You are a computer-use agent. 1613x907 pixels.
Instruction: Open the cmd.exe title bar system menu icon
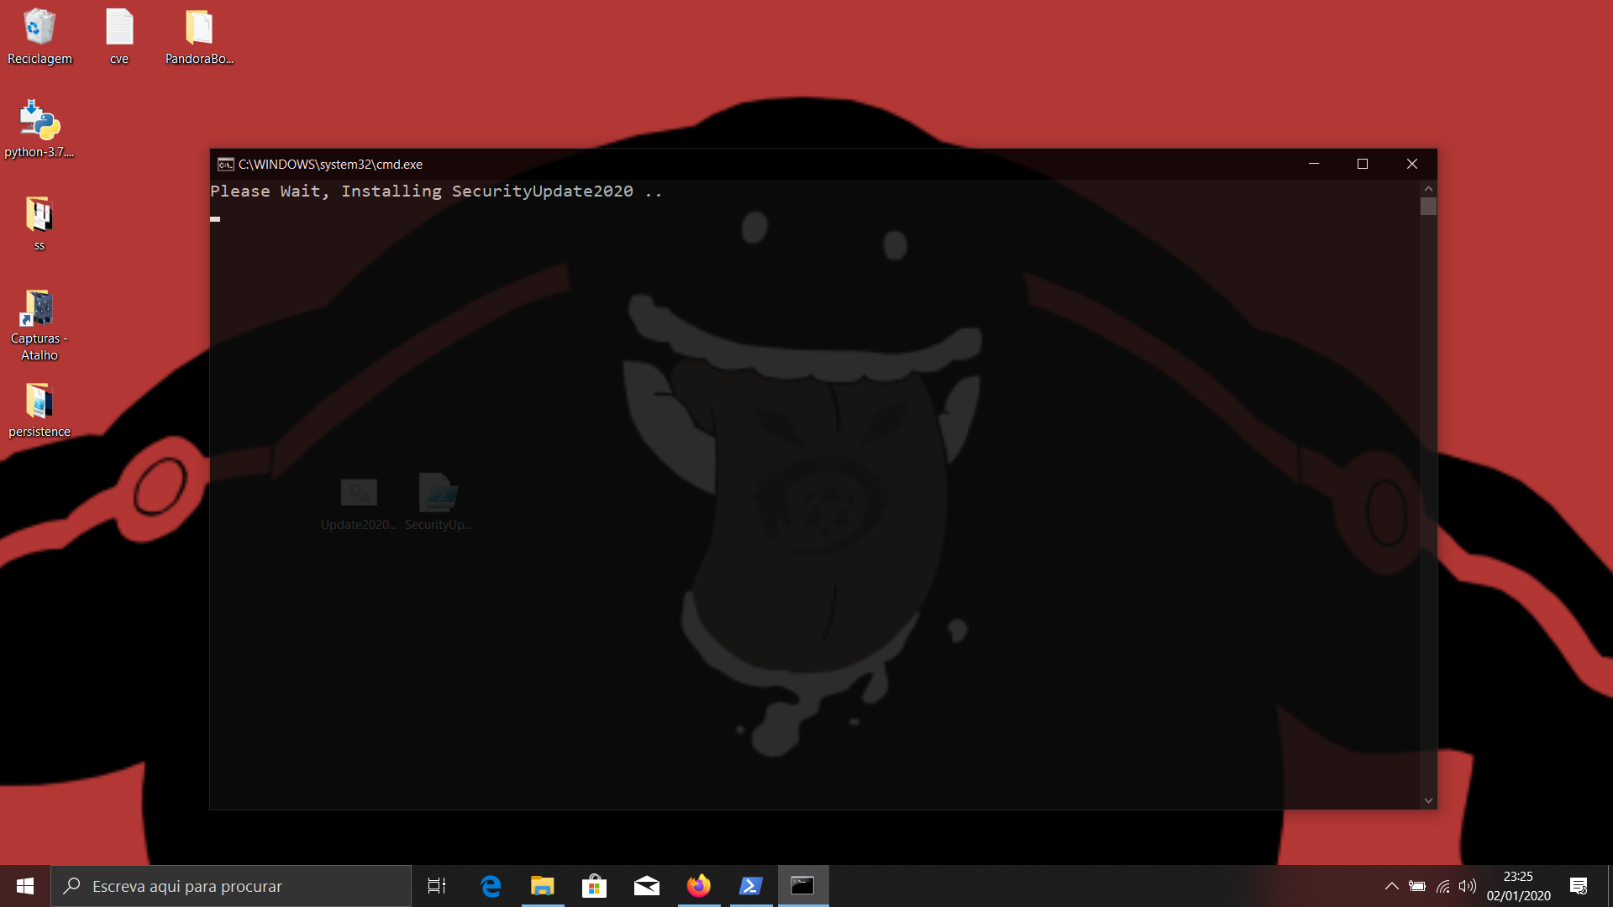(x=225, y=165)
